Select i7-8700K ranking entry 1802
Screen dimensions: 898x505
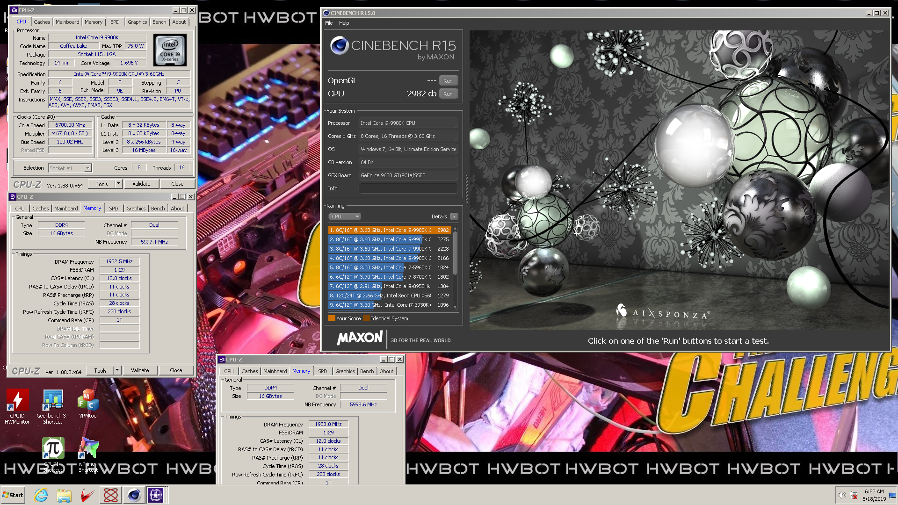coord(390,277)
